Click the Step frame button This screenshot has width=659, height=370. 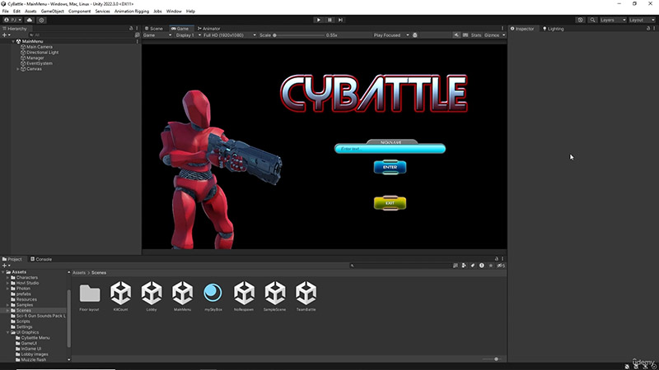tap(342, 20)
